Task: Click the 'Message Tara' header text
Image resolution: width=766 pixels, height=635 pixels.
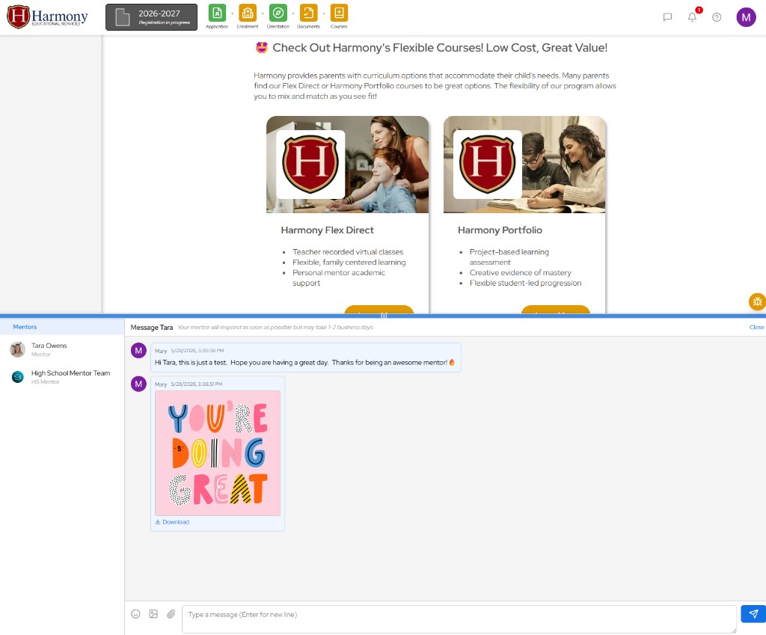Action: coord(151,328)
